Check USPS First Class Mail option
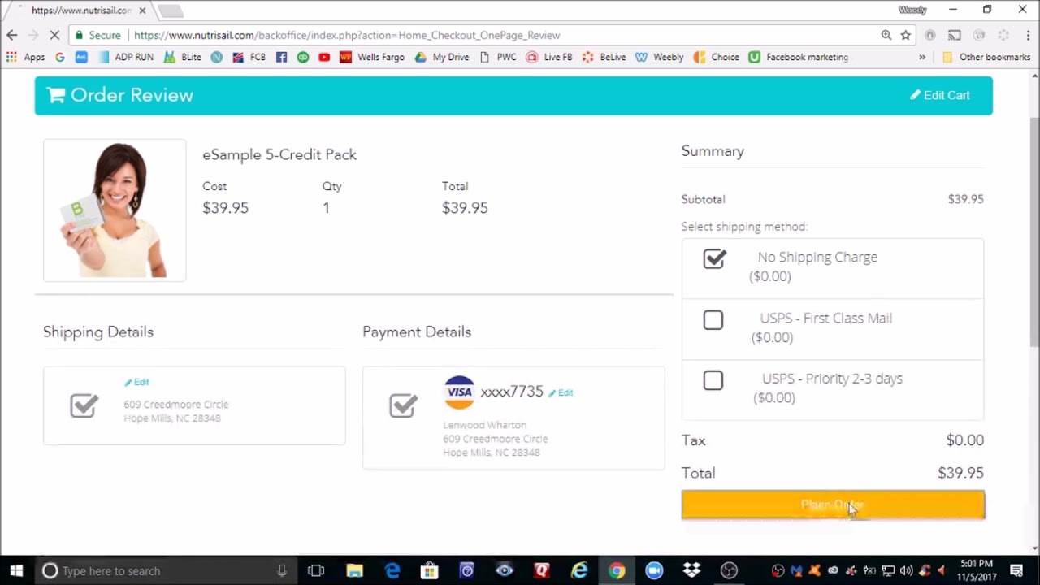The image size is (1040, 585). [x=713, y=320]
